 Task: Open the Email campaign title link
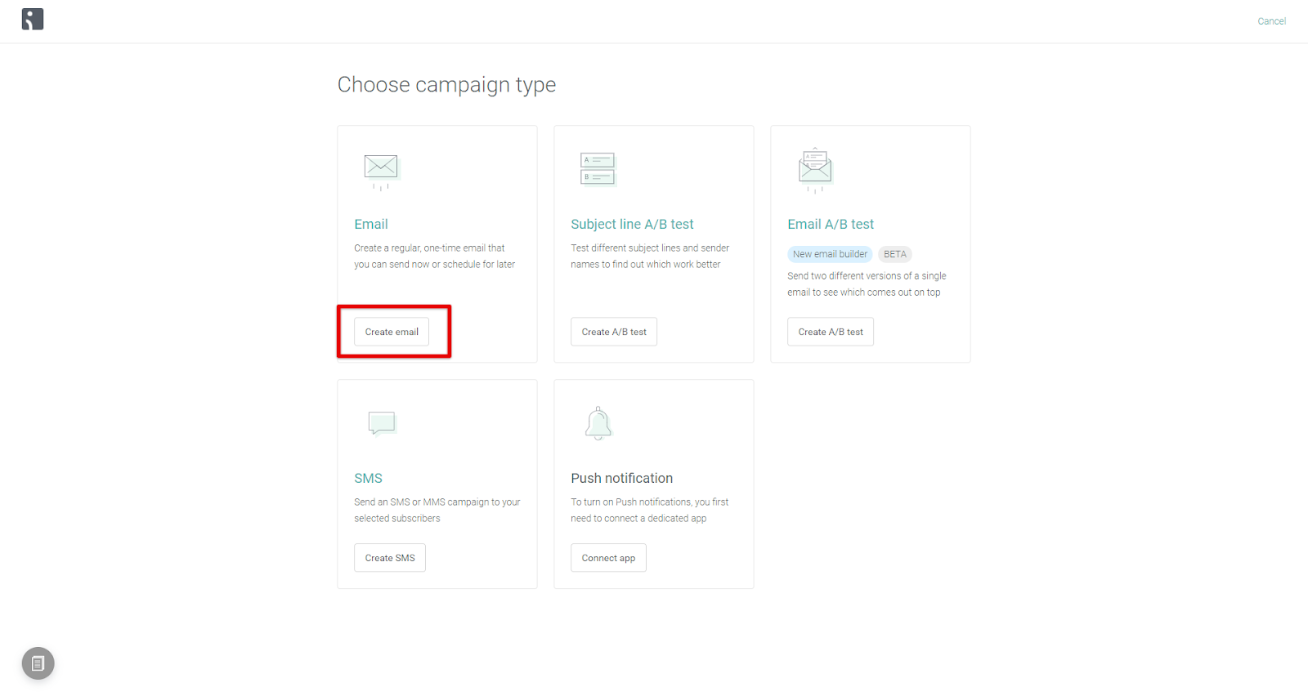coord(371,224)
